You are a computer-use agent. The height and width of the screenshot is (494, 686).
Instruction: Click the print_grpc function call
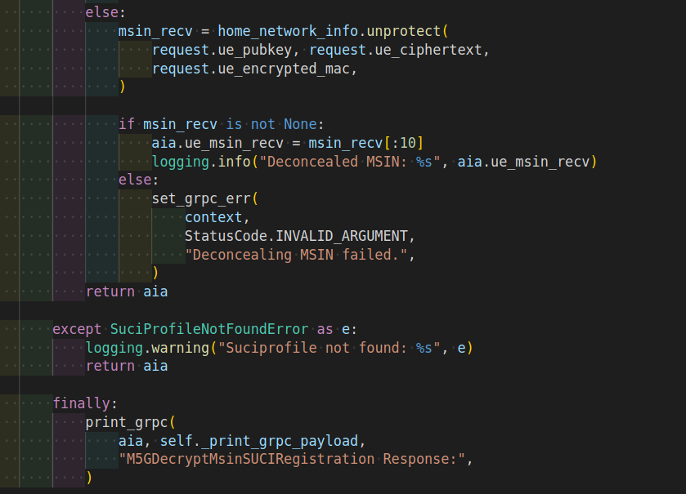point(127,422)
